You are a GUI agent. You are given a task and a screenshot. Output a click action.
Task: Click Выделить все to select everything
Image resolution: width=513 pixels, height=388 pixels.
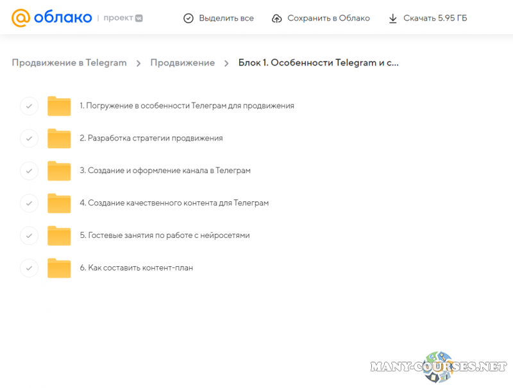tap(226, 19)
